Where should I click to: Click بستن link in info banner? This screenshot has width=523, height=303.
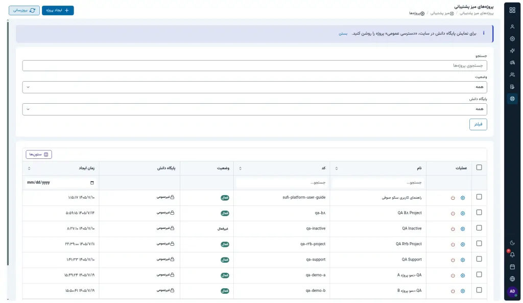pos(343,34)
